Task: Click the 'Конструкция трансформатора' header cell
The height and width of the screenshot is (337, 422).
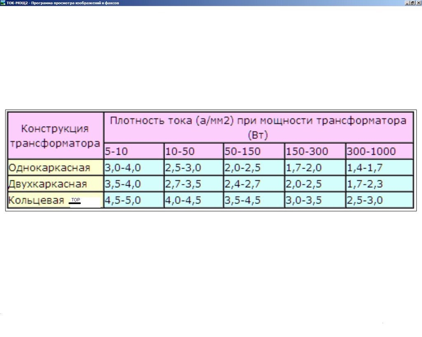Action: (x=56, y=136)
